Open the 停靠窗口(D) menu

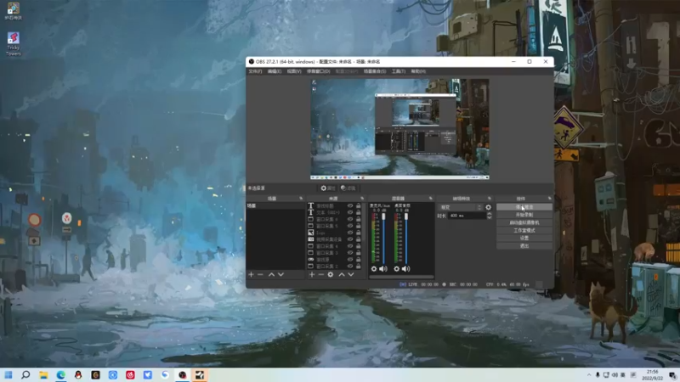318,71
